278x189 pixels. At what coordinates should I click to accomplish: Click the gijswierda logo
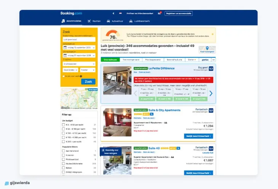click(17, 183)
